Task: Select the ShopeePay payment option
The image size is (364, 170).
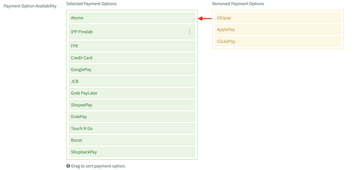Action: (132, 105)
